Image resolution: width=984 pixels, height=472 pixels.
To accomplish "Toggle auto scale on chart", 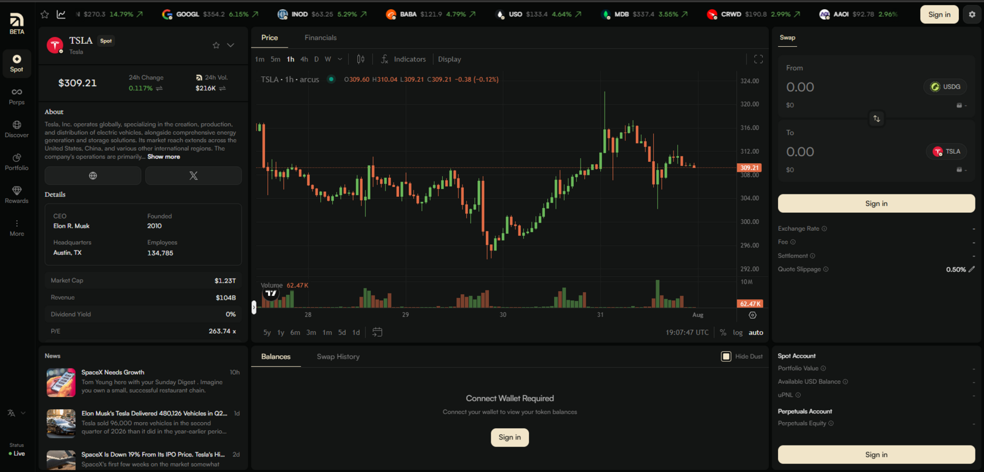I will click(756, 332).
